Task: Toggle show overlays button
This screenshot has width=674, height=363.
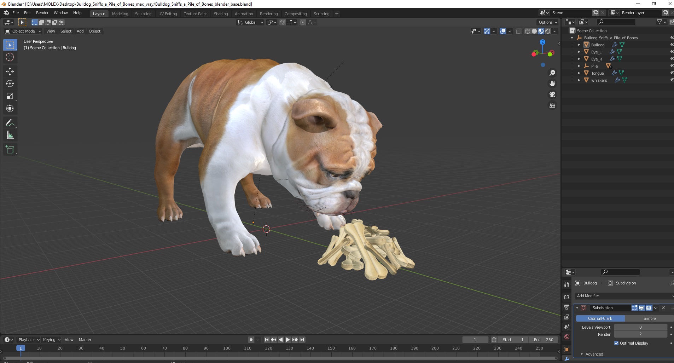Action: point(503,31)
